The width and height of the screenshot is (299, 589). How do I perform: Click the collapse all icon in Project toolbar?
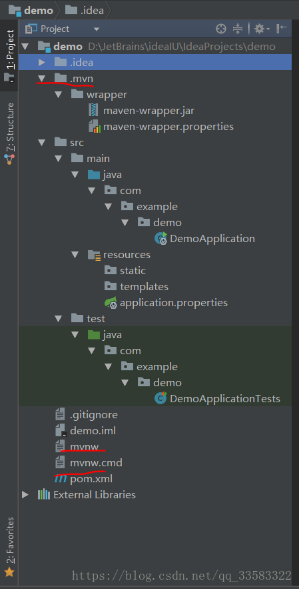pyautogui.click(x=238, y=29)
